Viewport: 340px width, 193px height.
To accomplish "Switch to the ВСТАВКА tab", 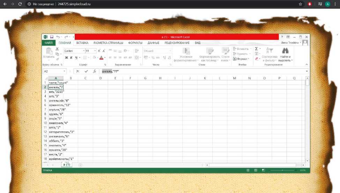I will [x=82, y=43].
